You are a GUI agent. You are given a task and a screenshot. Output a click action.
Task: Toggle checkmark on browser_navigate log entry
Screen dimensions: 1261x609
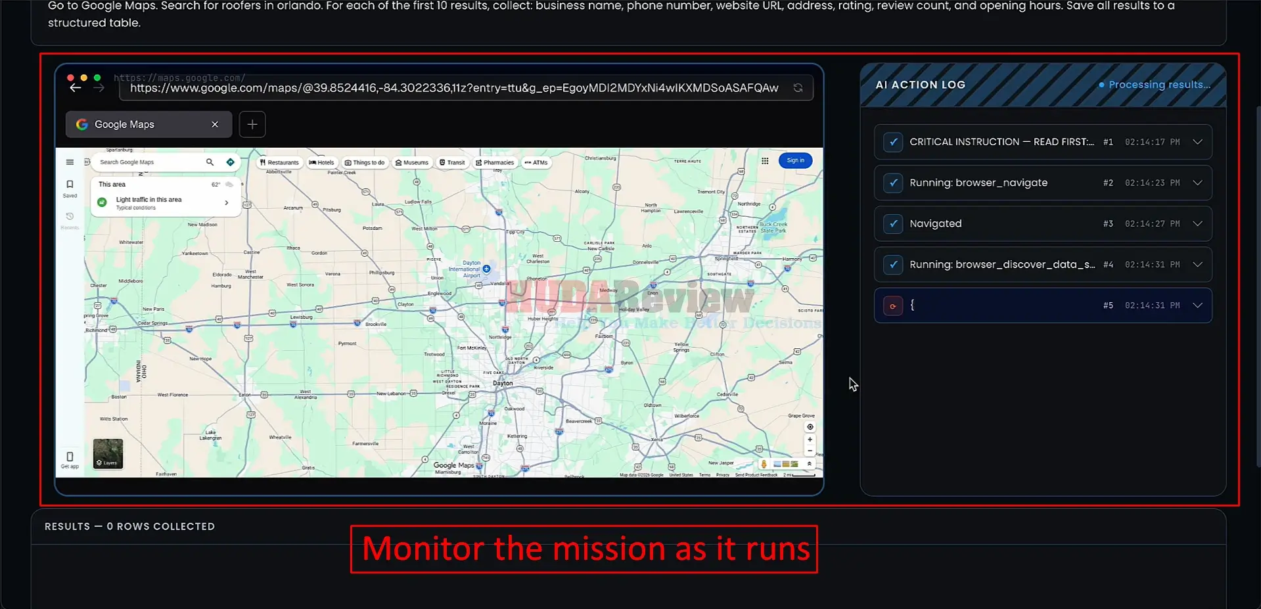pos(893,183)
